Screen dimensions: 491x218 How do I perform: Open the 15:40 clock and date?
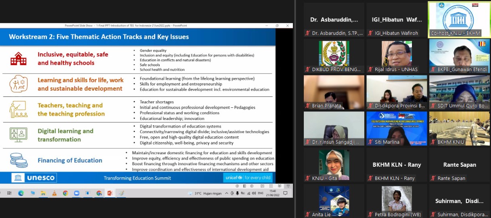pyautogui.click(x=272, y=193)
